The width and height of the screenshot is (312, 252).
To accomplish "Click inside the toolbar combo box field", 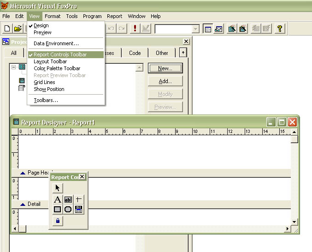I will (x=173, y=29).
